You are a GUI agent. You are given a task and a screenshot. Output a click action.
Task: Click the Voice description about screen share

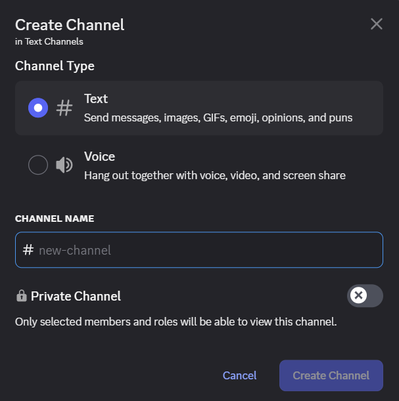pos(214,176)
